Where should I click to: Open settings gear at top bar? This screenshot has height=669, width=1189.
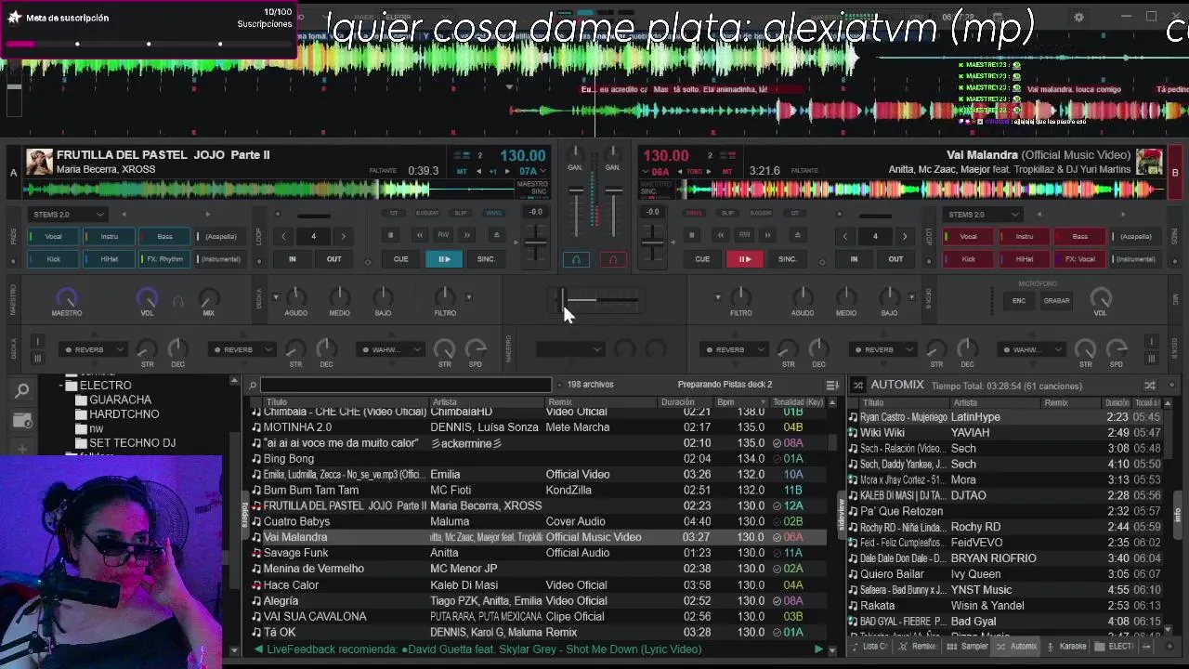1078,17
